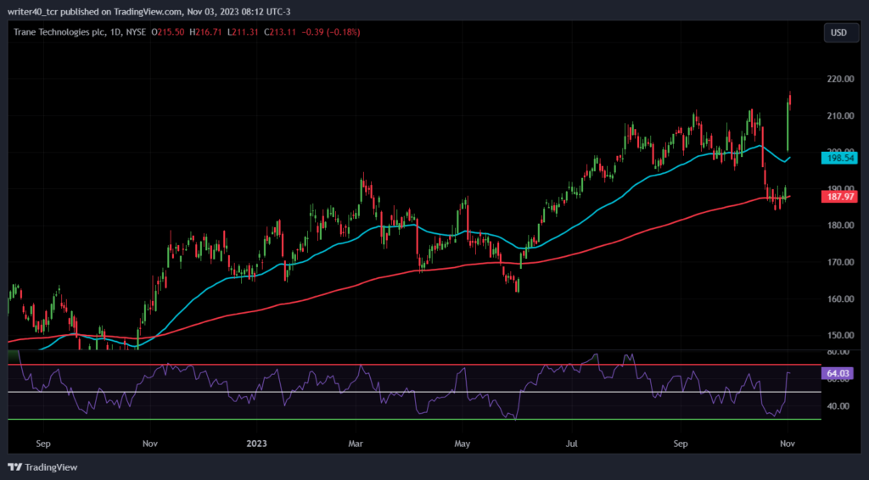
Task: Click the 170.00 price axis label
Action: (x=840, y=262)
